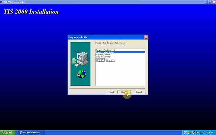Activate TIS 2000 Installation taskbar button
The width and height of the screenshot is (216, 135).
tap(31, 133)
